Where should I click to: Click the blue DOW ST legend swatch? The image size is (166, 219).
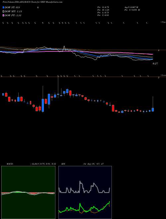[4, 8]
